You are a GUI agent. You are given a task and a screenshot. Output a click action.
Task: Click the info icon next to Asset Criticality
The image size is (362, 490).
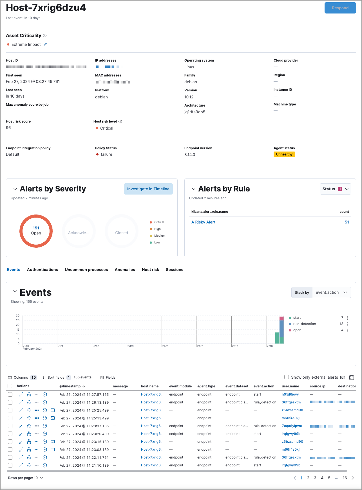pos(45,35)
